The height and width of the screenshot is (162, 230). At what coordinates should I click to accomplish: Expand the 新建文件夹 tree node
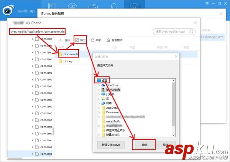tap(99, 135)
